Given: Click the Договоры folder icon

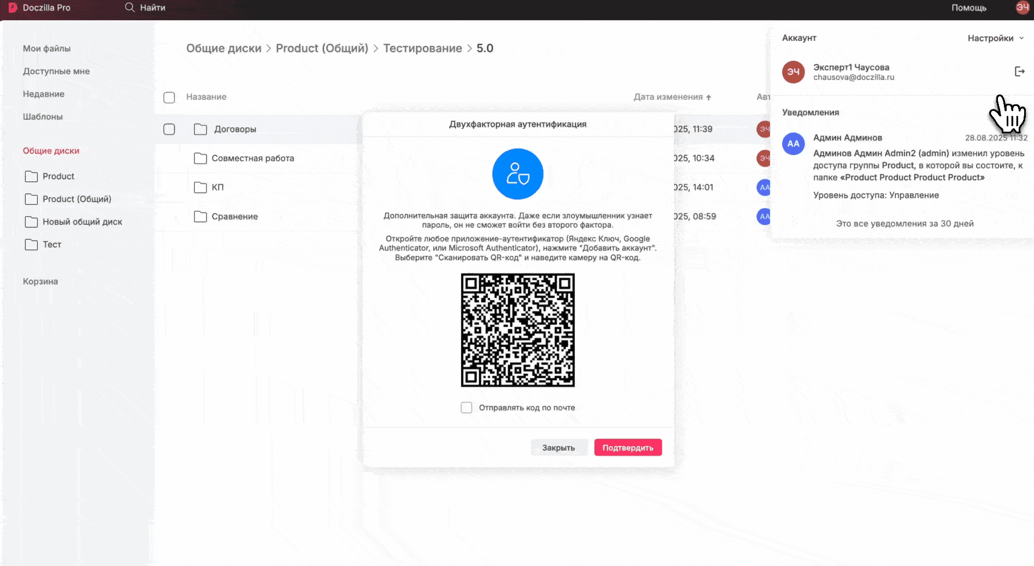Looking at the screenshot, I should (201, 129).
